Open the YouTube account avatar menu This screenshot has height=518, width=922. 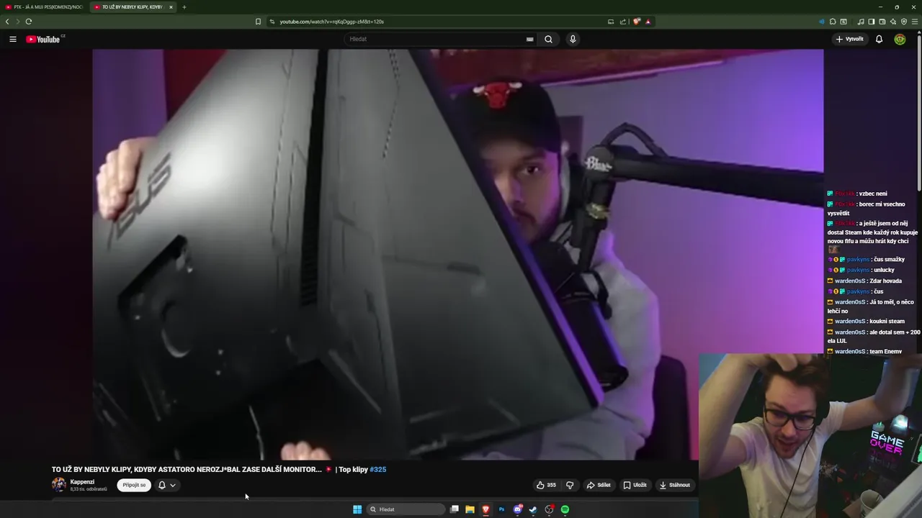pos(900,39)
